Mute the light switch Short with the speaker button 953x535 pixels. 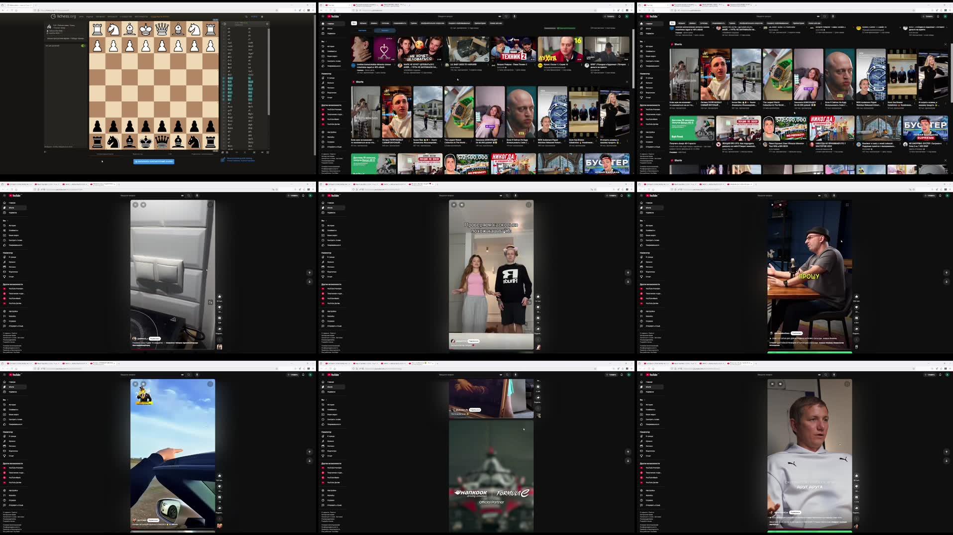(x=143, y=205)
